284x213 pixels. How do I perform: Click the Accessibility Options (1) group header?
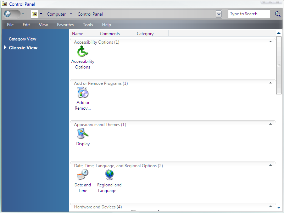point(96,42)
